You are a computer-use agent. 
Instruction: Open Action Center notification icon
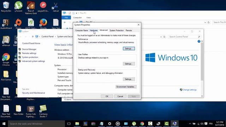tap(206, 124)
